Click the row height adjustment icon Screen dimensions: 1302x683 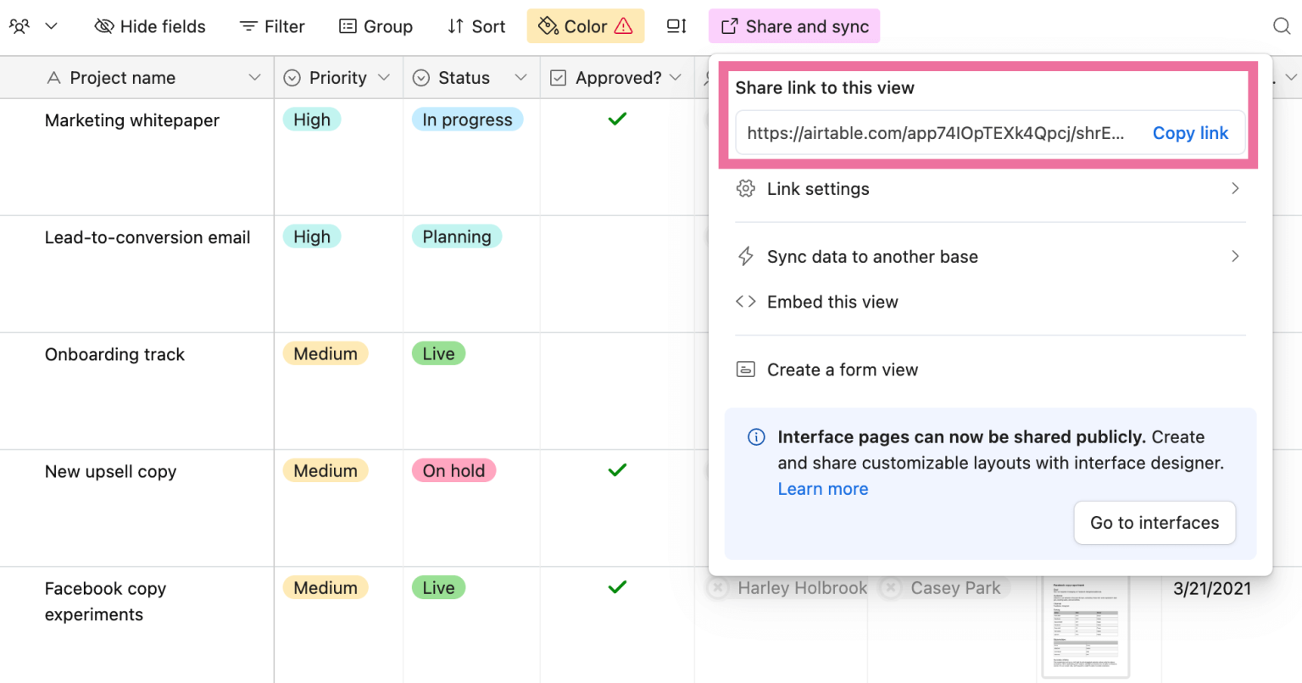tap(676, 26)
